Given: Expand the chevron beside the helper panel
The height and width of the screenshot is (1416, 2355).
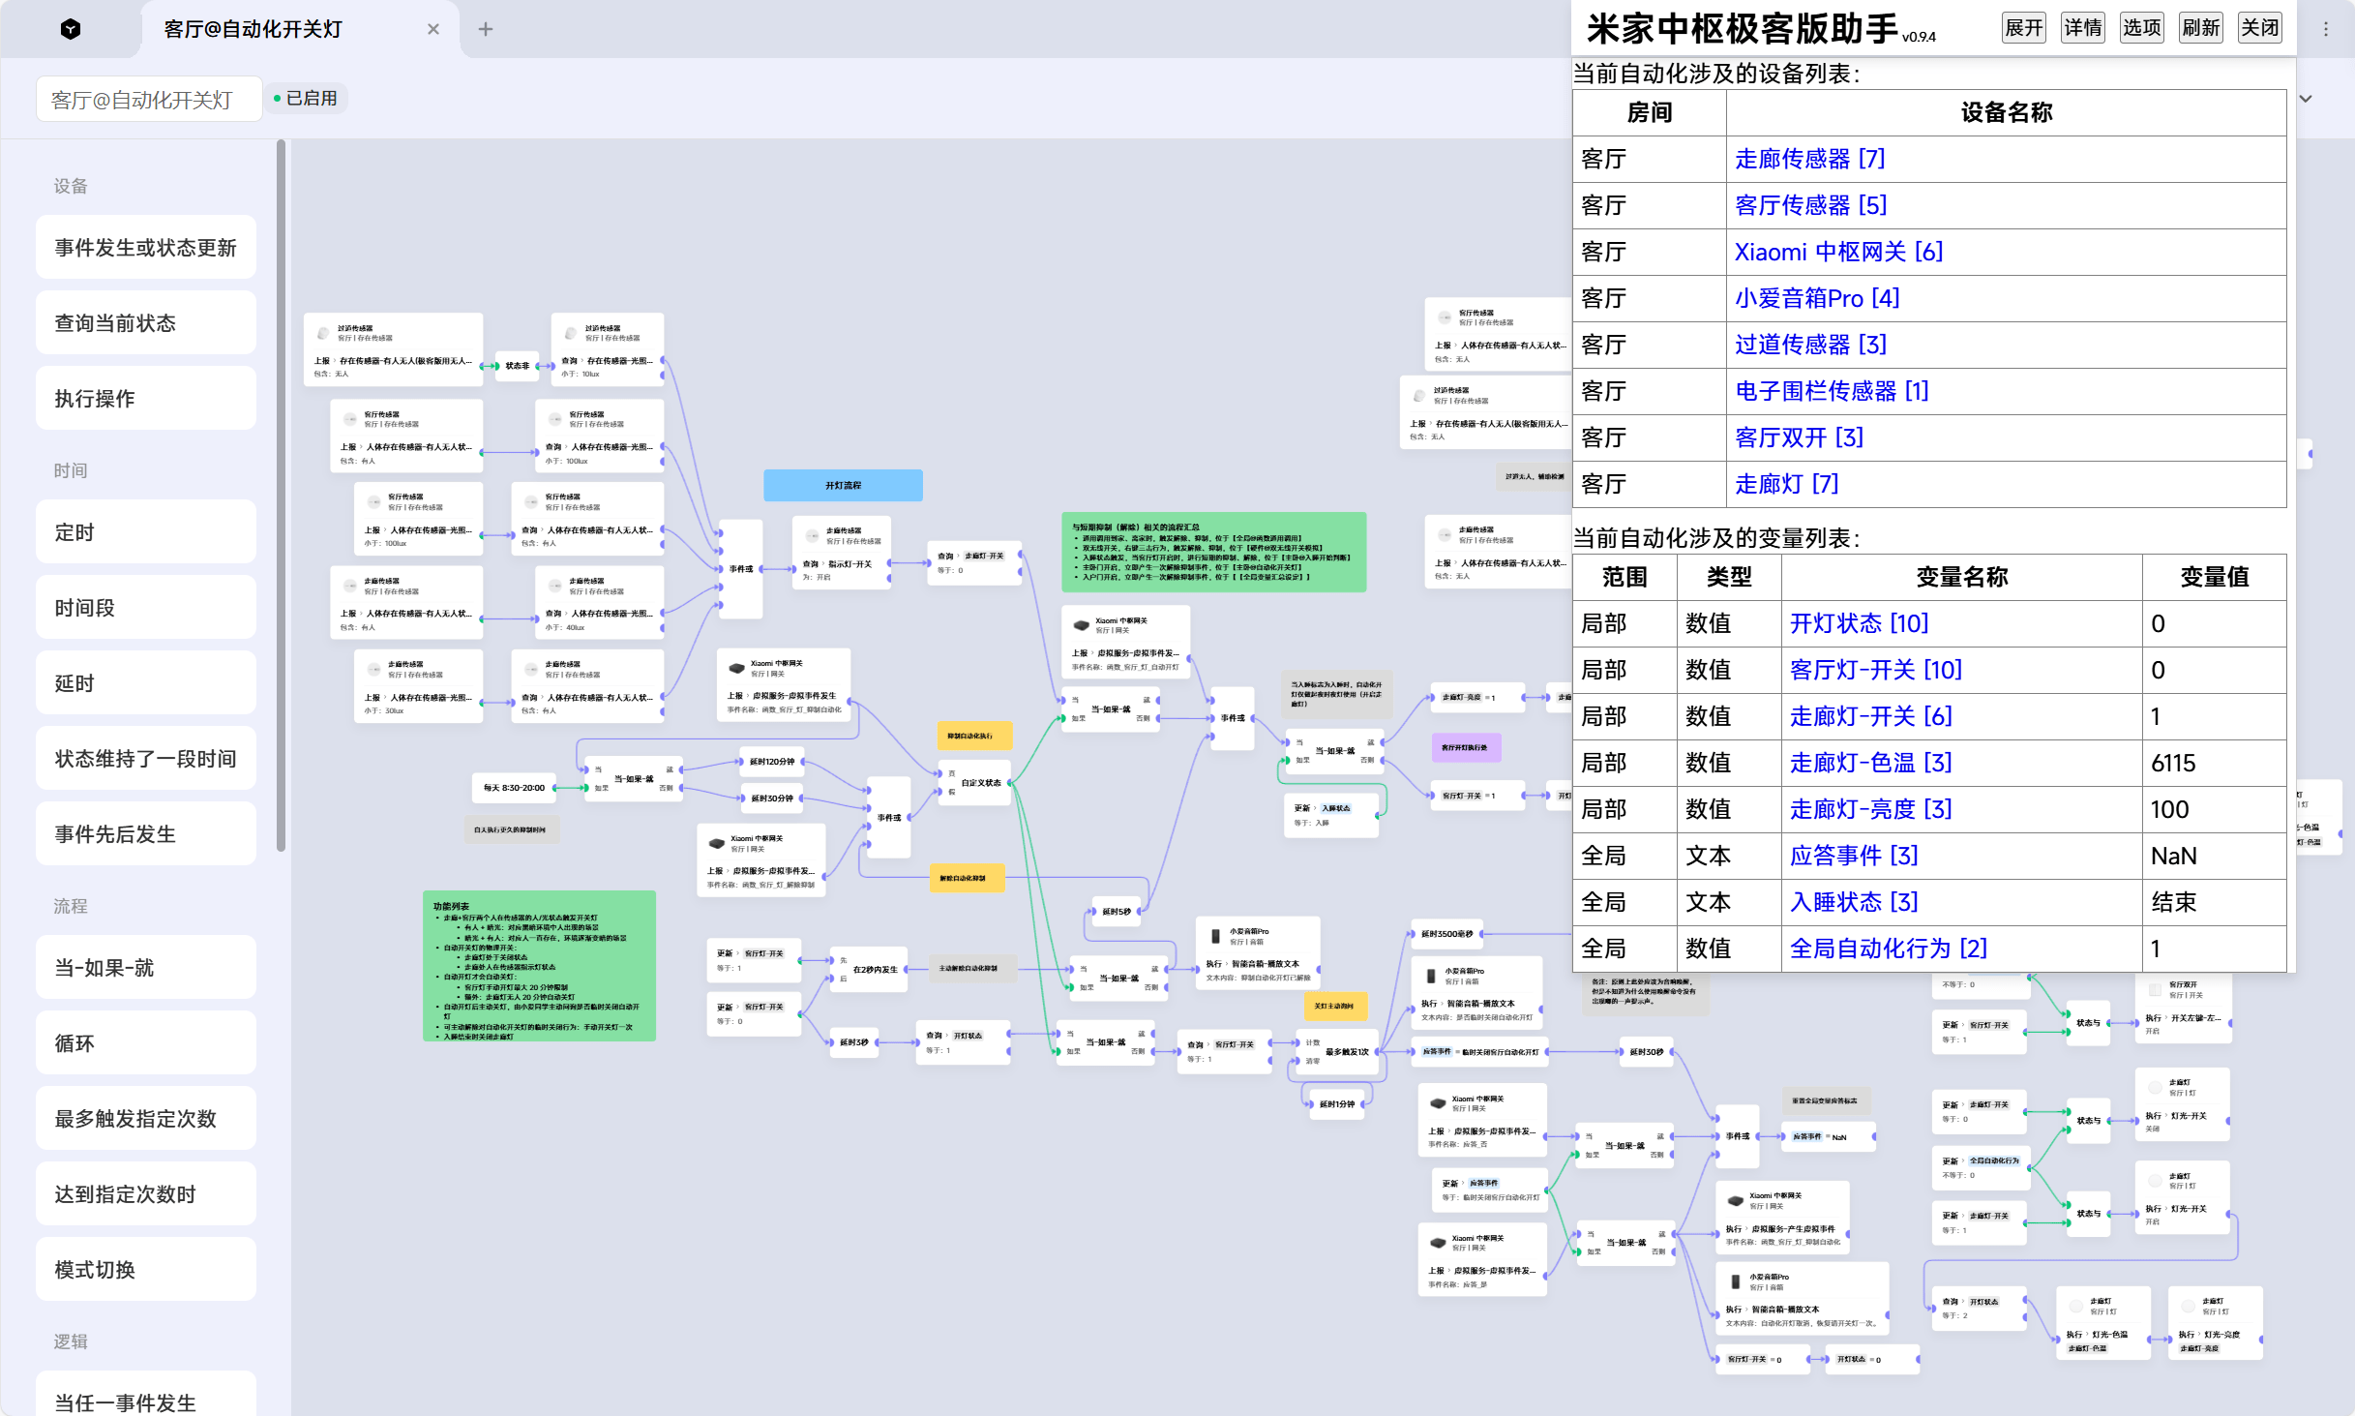Looking at the screenshot, I should click(x=2307, y=99).
